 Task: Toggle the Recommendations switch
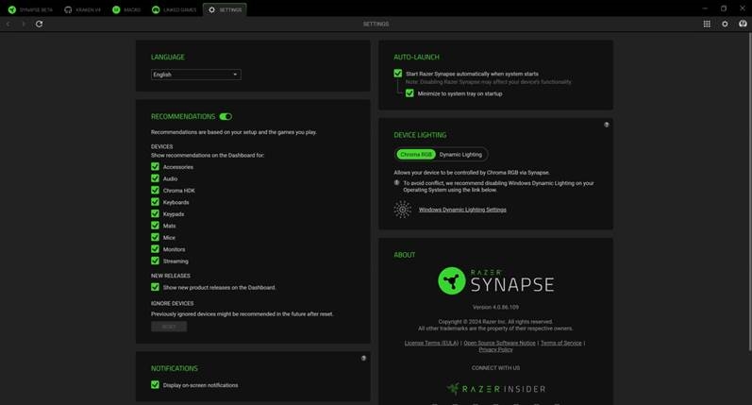226,117
